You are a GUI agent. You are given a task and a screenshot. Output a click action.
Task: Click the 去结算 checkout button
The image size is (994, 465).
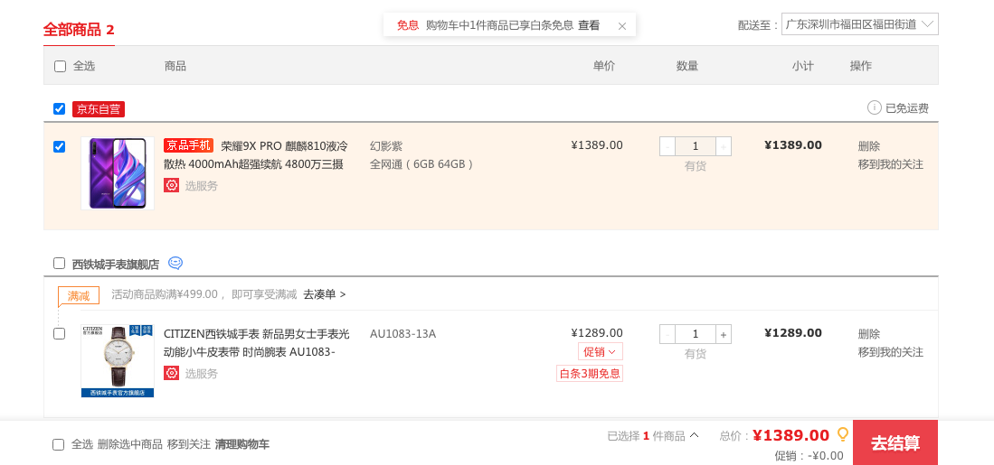point(895,442)
